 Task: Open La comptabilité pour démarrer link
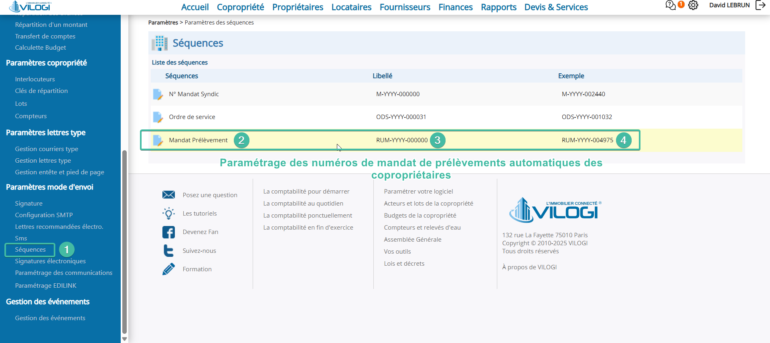[306, 192]
